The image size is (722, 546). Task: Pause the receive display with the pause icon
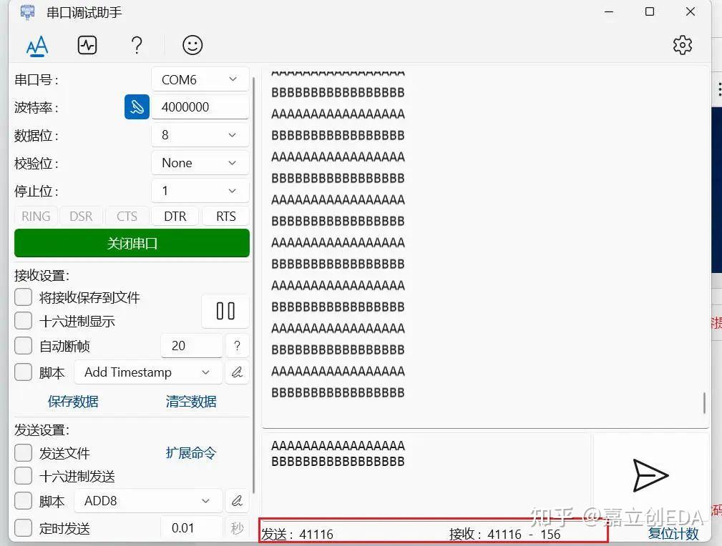[225, 311]
